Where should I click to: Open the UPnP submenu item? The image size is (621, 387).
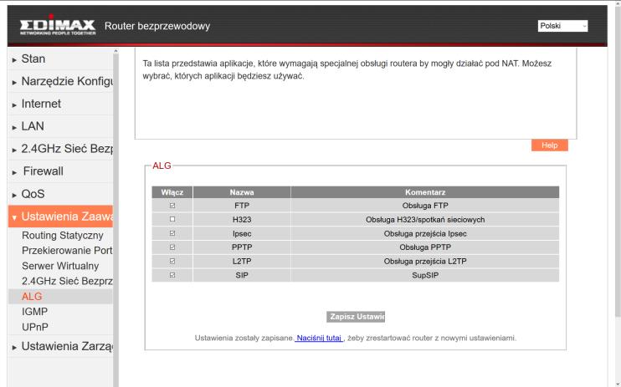pos(35,328)
